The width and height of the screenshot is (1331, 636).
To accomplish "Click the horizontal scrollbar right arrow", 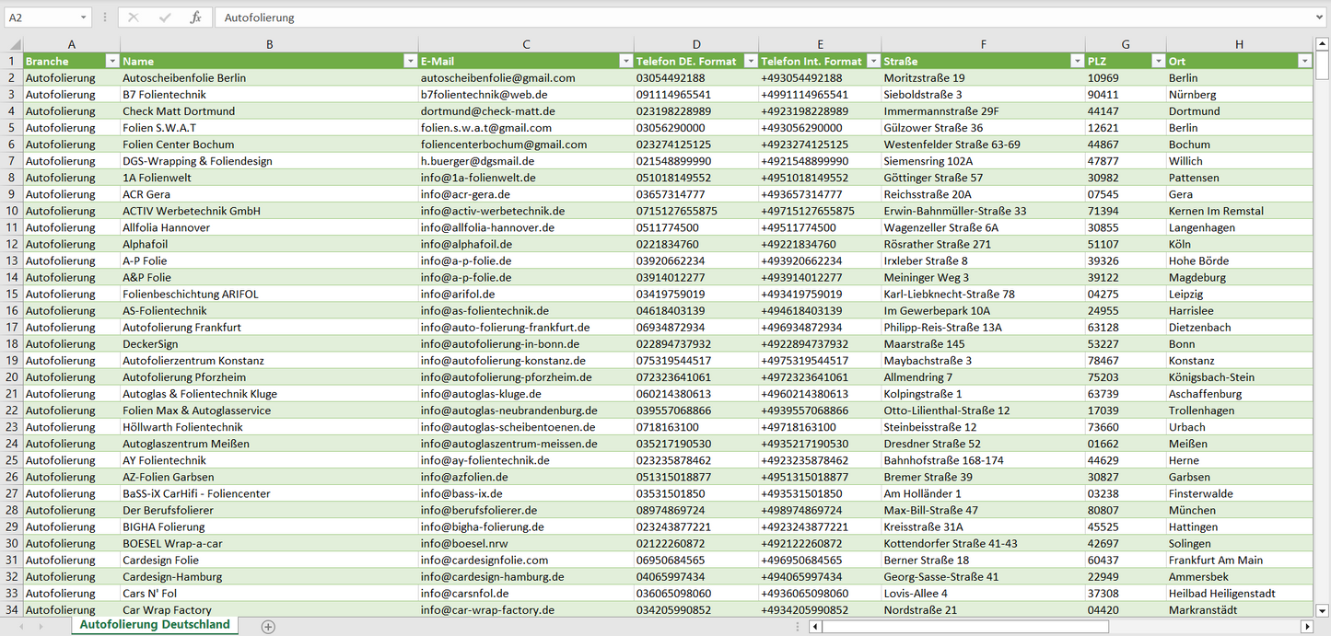I will coord(1306,626).
